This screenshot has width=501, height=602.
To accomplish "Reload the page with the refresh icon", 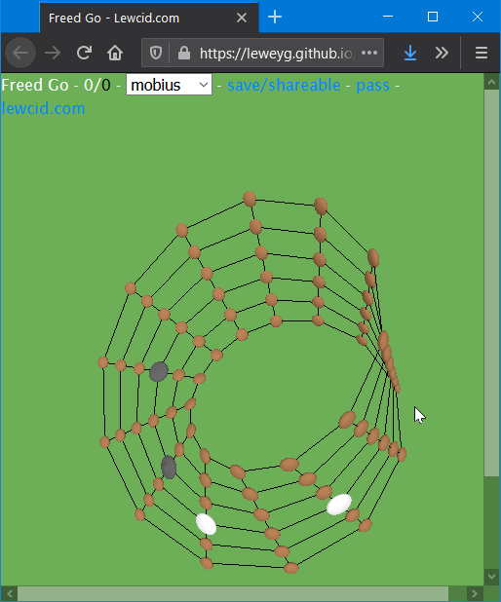I will tap(84, 53).
